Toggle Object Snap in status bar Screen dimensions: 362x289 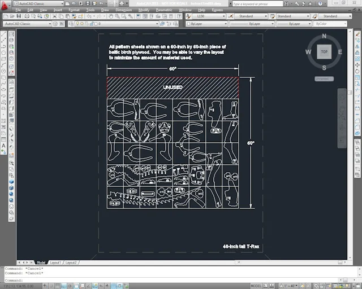[x=76, y=286]
